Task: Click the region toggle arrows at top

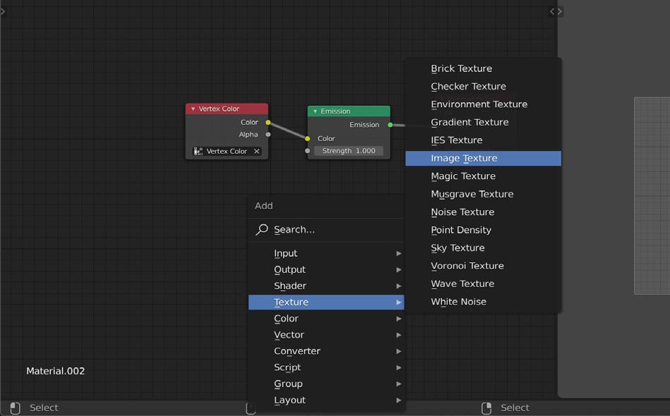Action: coord(556,11)
